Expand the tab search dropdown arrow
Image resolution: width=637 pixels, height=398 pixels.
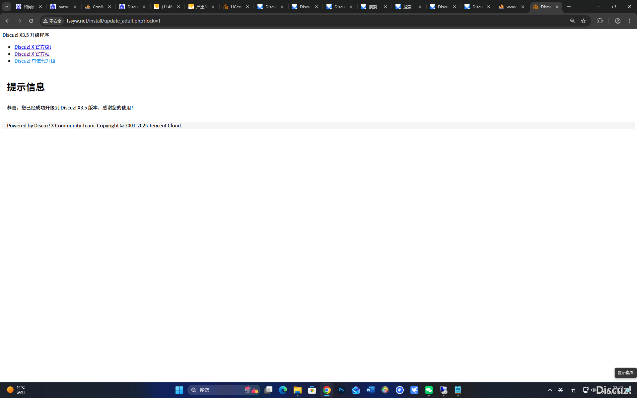pos(6,7)
